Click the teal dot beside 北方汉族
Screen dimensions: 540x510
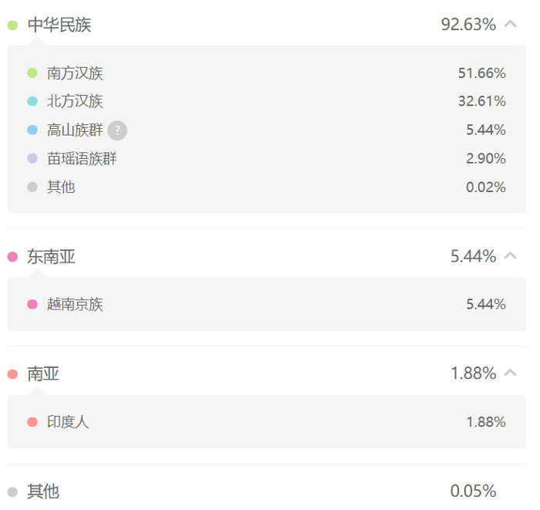click(x=32, y=101)
